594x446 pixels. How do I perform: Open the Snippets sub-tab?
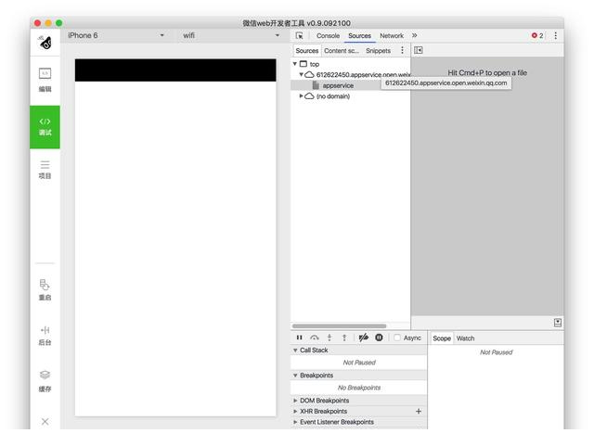(378, 50)
